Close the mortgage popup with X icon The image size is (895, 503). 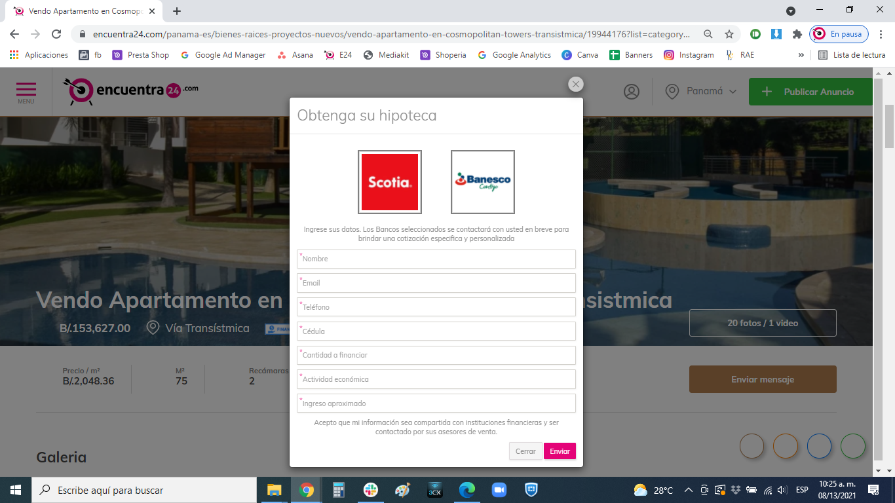tap(576, 84)
